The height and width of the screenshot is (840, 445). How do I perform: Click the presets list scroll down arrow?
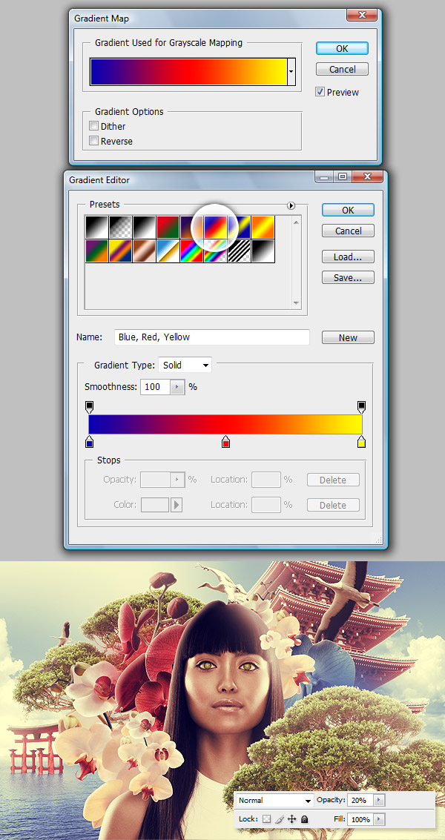coord(297,304)
